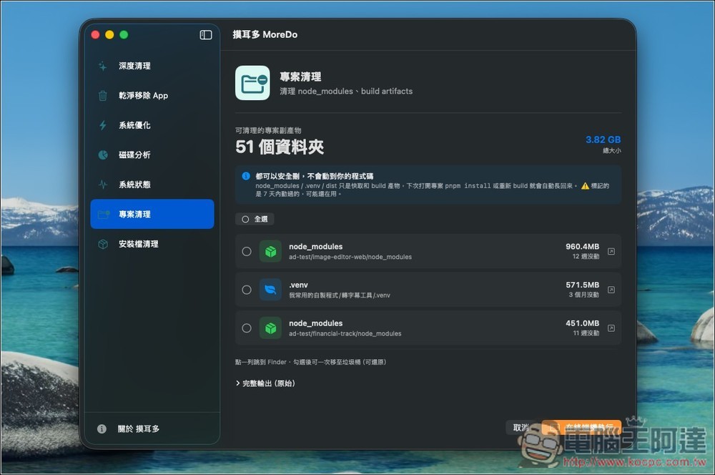The height and width of the screenshot is (475, 715).
Task: Select the financial-track node_modules row
Action: point(429,328)
